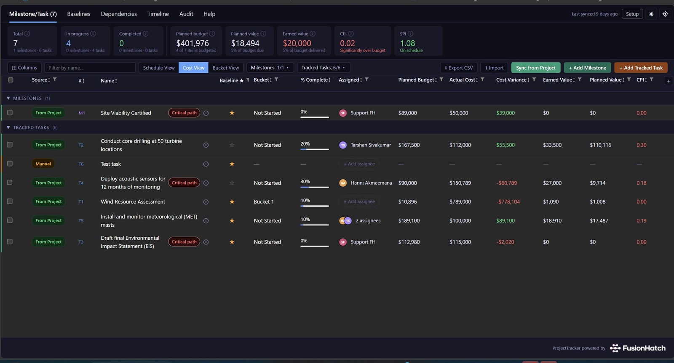This screenshot has width=674, height=363.
Task: Open info icon next to Planned value
Action: [x=263, y=34]
